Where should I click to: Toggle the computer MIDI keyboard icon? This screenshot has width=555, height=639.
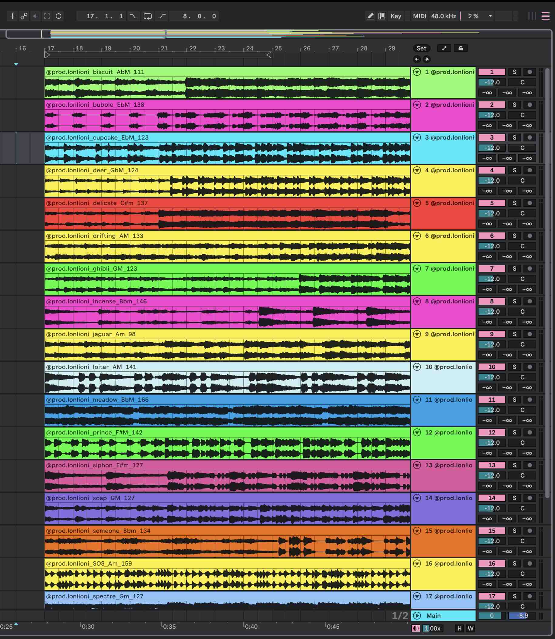pos(382,16)
